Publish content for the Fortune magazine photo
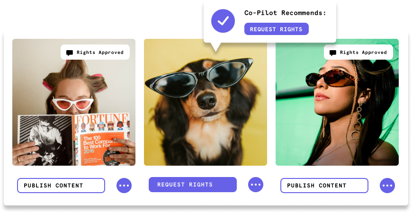The height and width of the screenshot is (213, 412). coord(61,186)
